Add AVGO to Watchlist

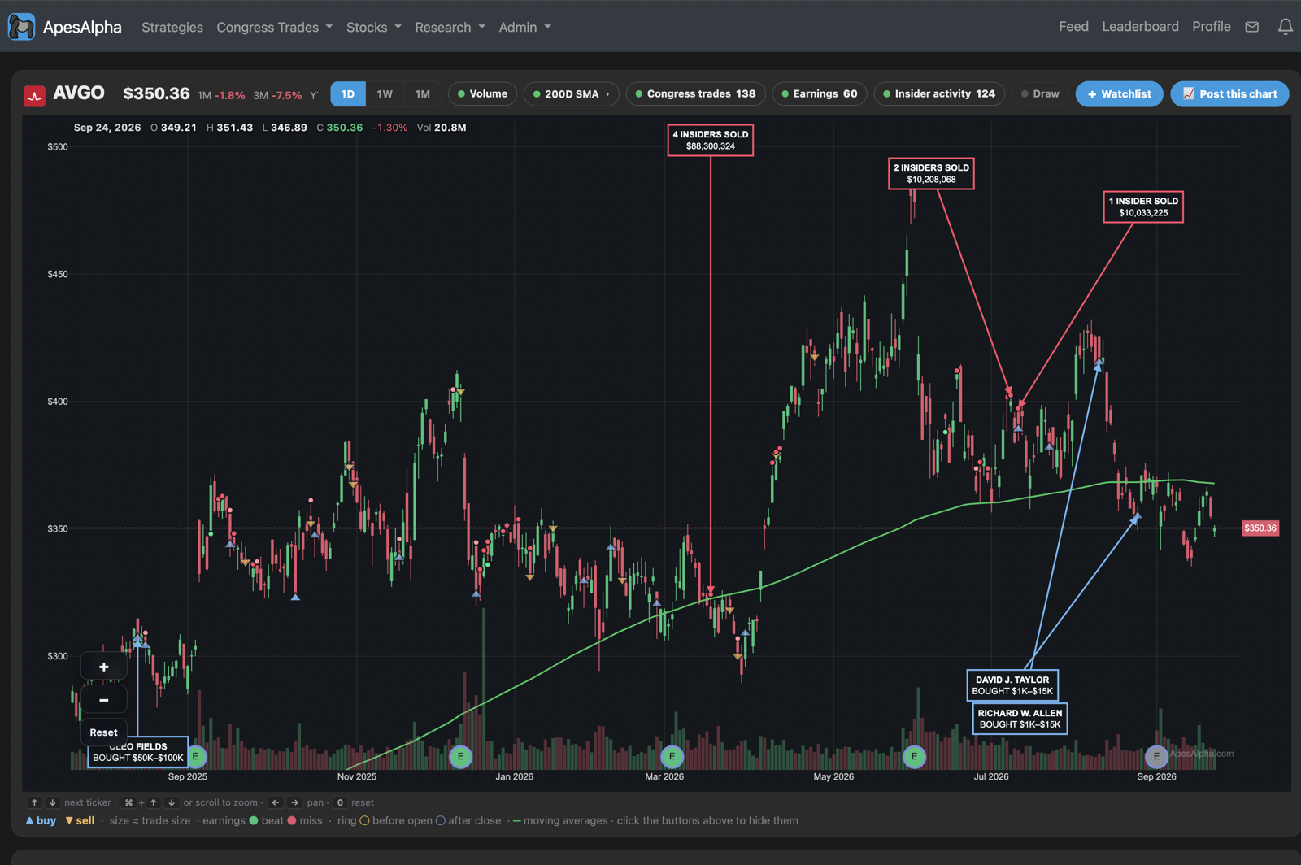1119,94
